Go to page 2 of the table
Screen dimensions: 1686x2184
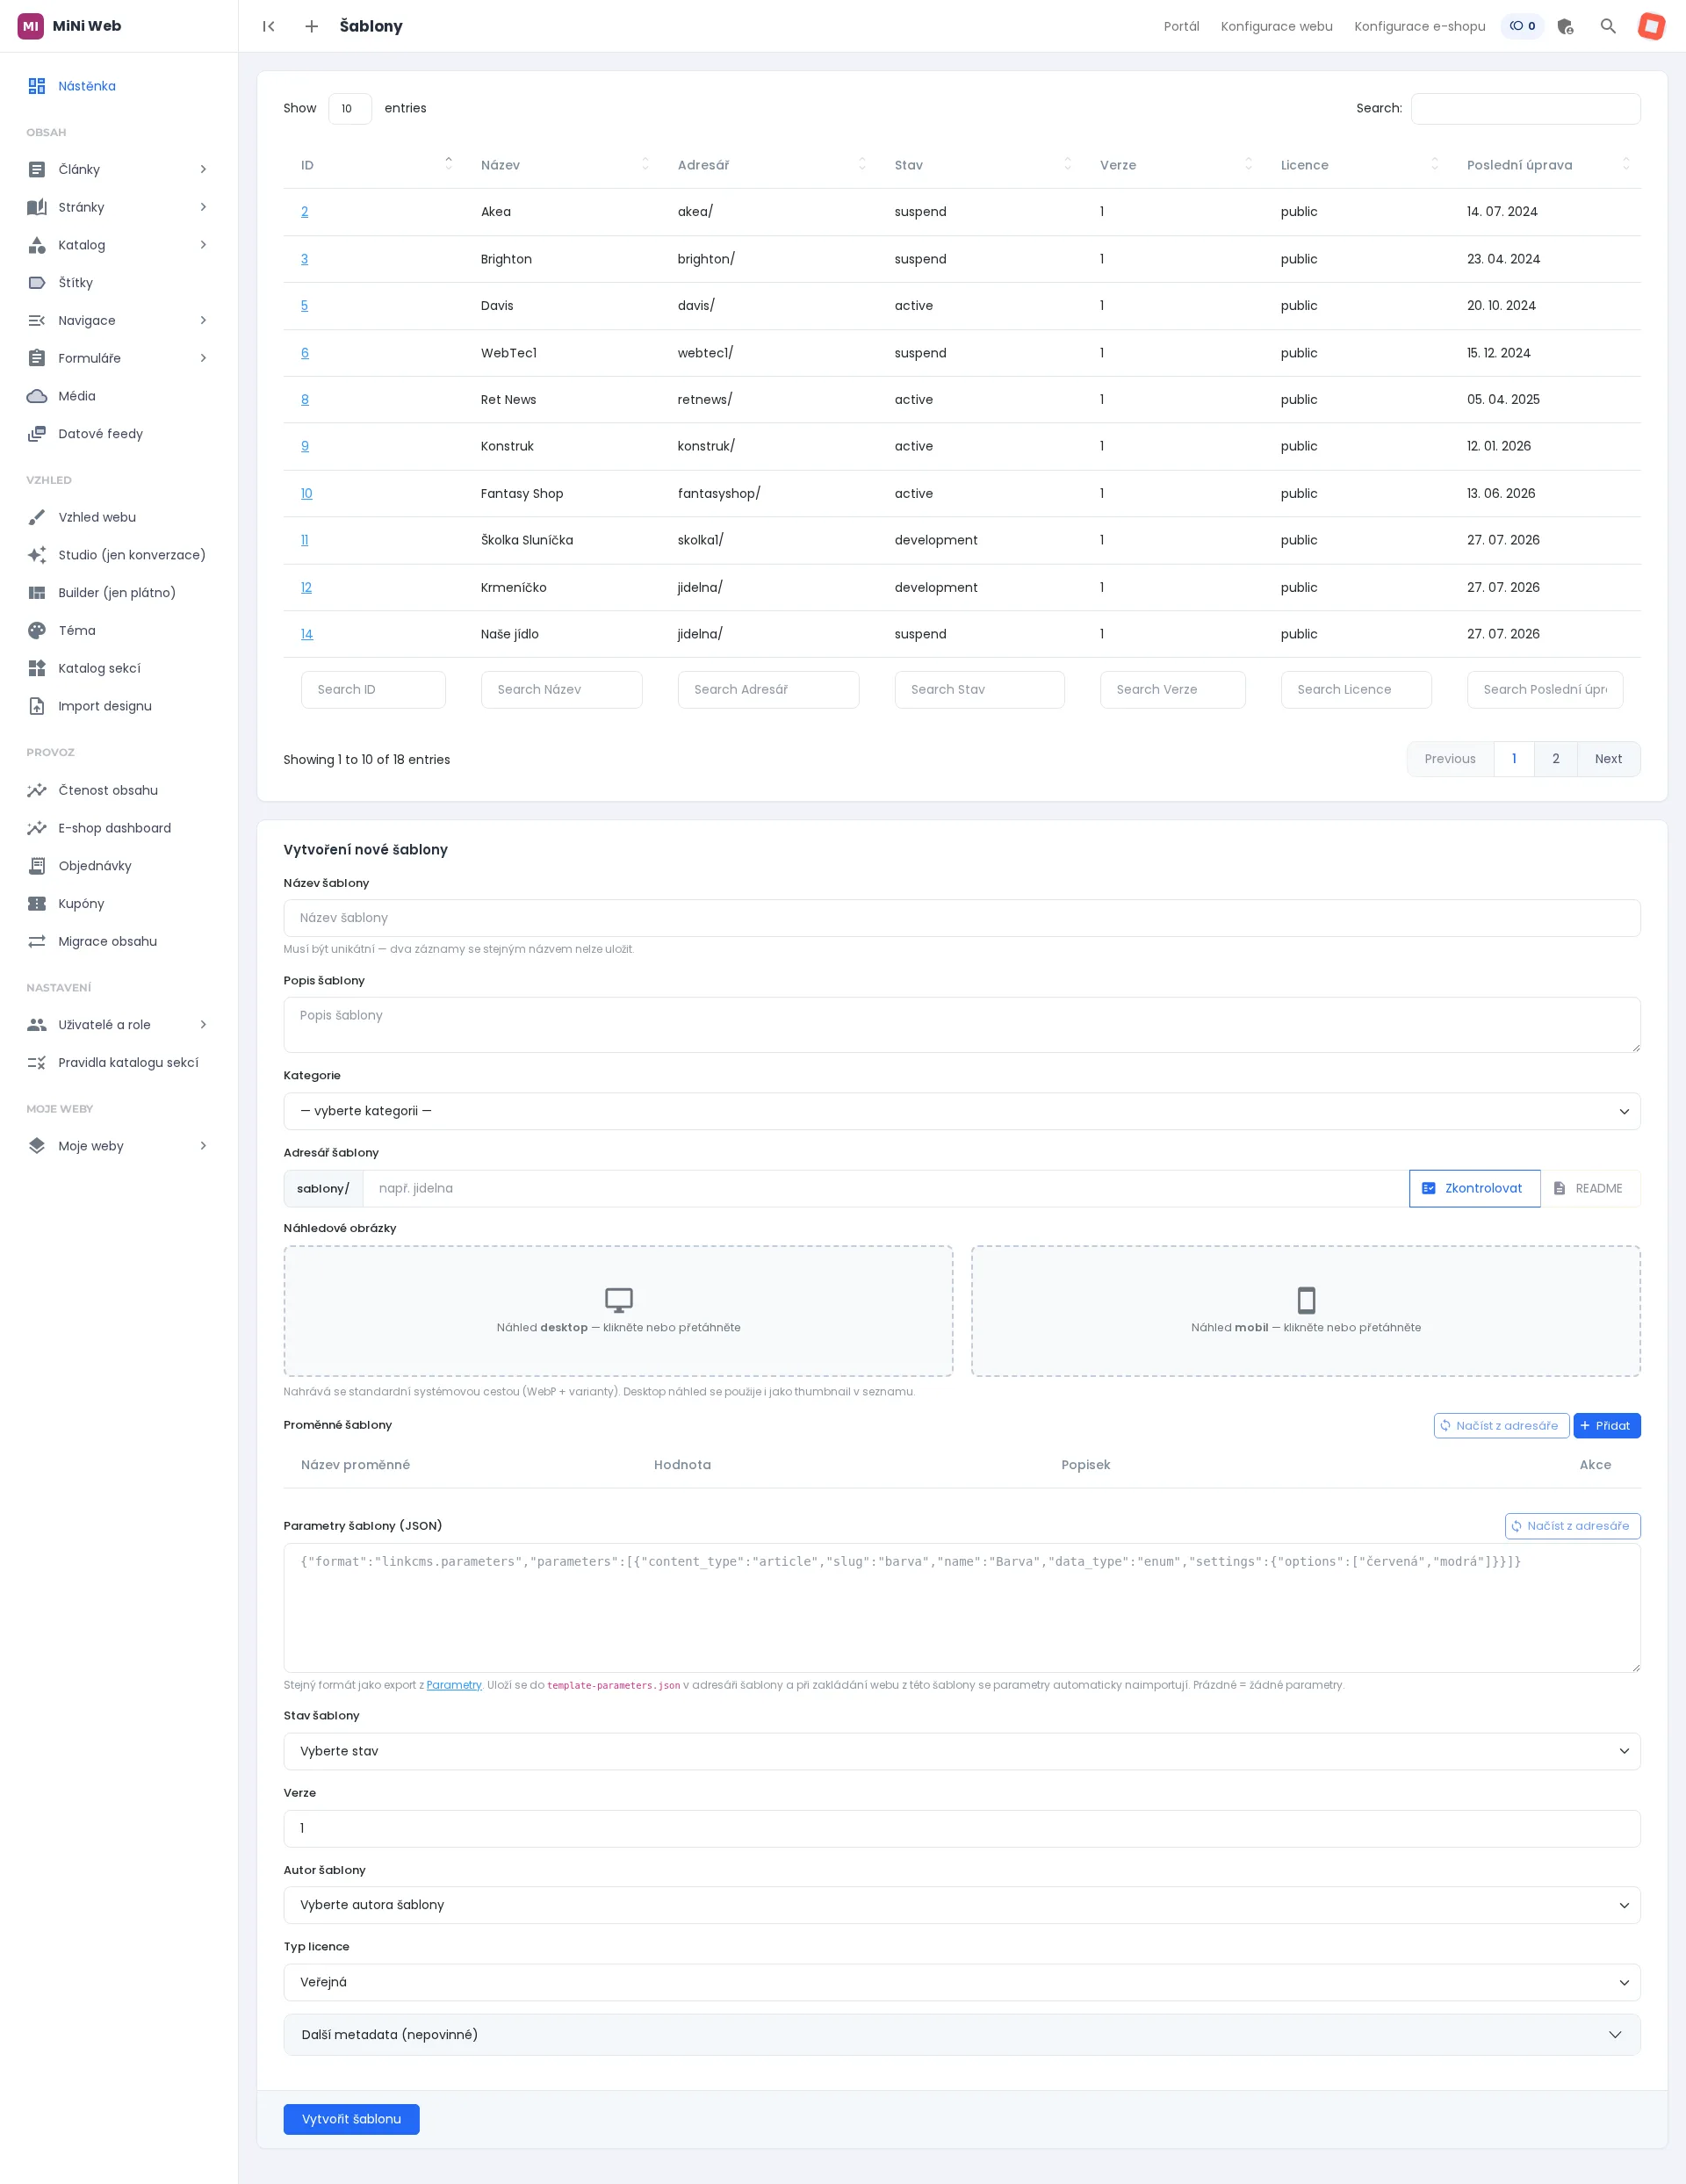pyautogui.click(x=1555, y=759)
